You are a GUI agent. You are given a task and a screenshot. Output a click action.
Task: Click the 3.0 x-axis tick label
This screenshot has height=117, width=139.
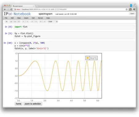pyautogui.click(x=58, y=100)
